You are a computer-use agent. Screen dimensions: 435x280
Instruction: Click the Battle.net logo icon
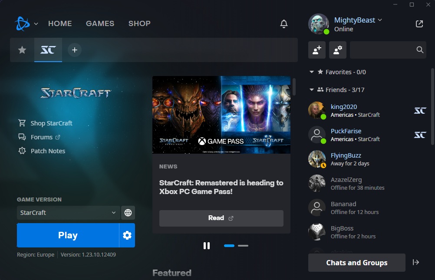coord(22,23)
